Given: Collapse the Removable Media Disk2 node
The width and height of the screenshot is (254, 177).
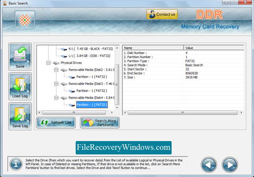Looking at the screenshot, I should pos(56,70).
